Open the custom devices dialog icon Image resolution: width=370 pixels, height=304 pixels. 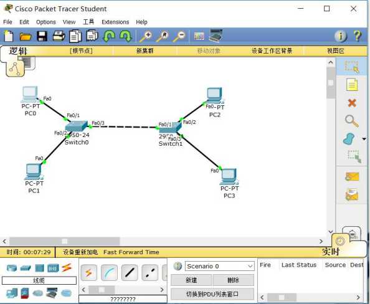[216, 36]
